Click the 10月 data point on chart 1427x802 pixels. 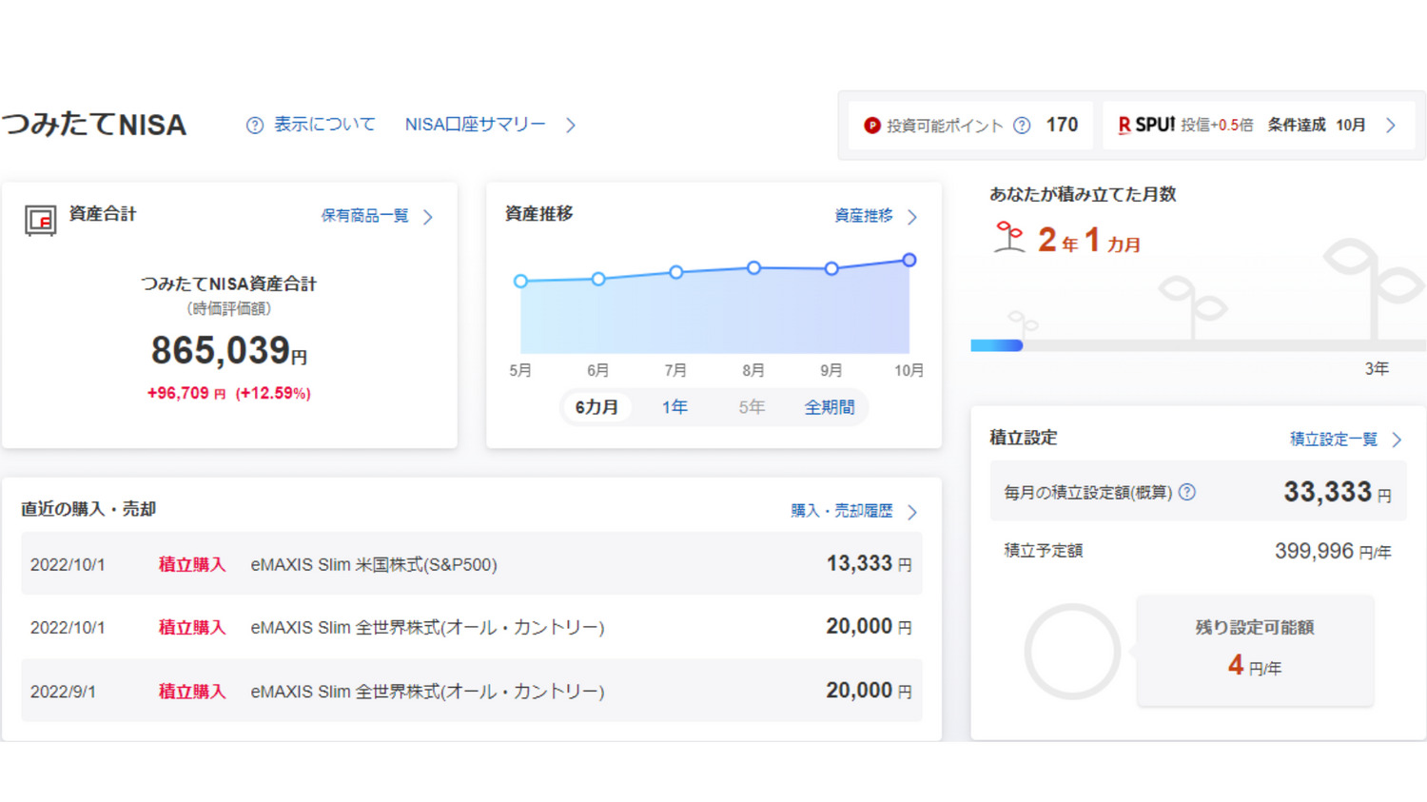click(909, 260)
